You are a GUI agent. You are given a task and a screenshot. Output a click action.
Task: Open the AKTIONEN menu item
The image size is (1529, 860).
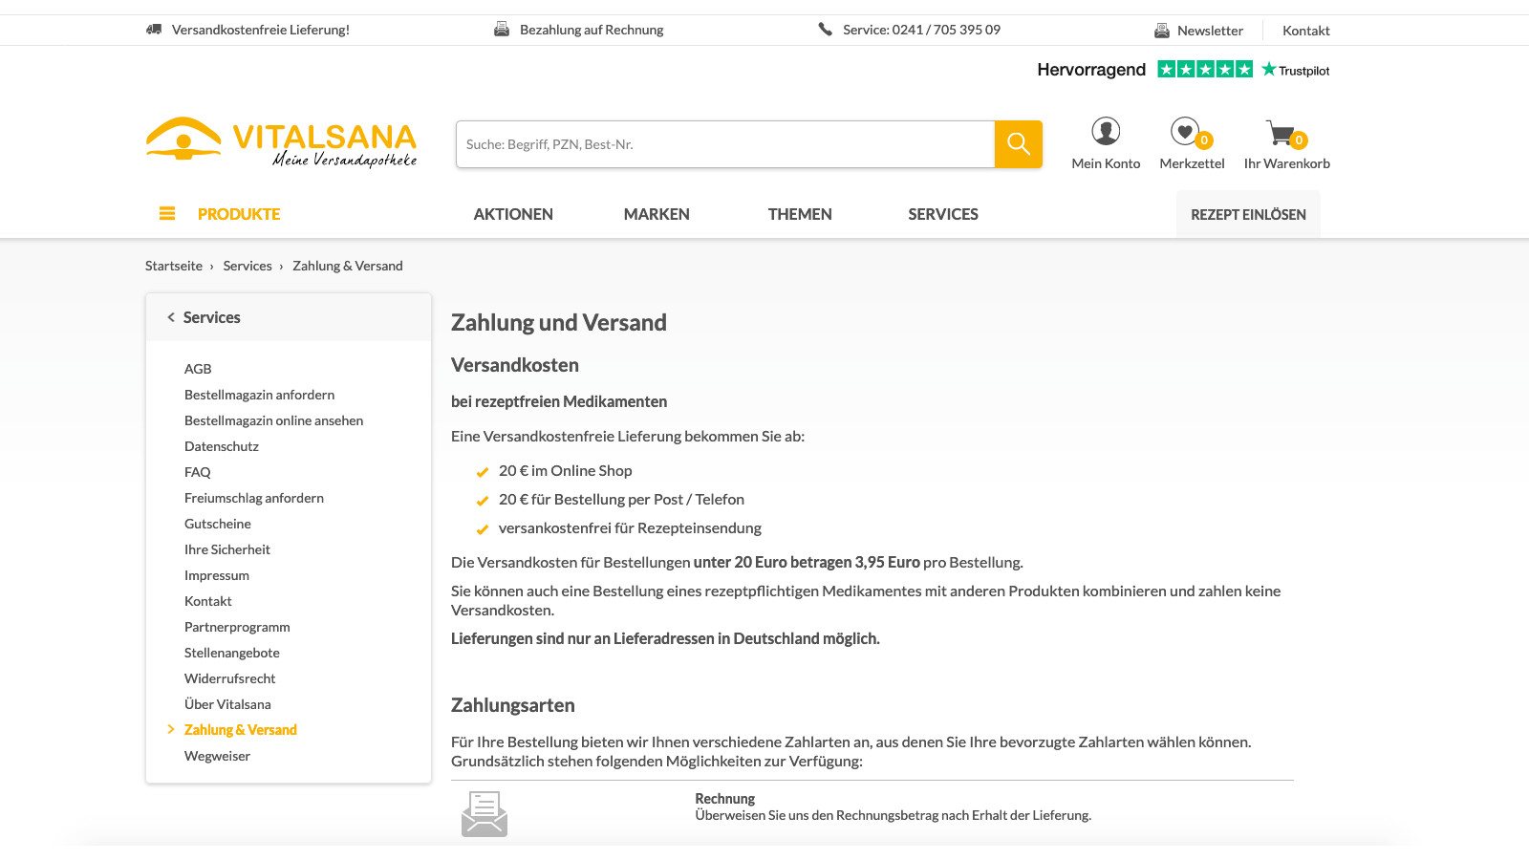pos(513,214)
